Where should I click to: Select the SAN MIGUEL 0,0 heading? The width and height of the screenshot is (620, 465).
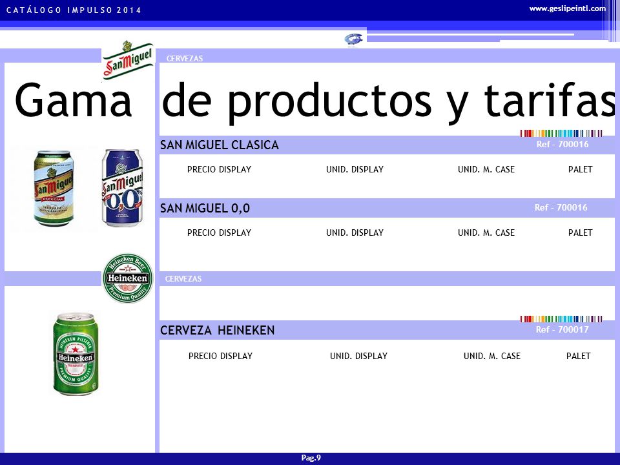(x=205, y=209)
